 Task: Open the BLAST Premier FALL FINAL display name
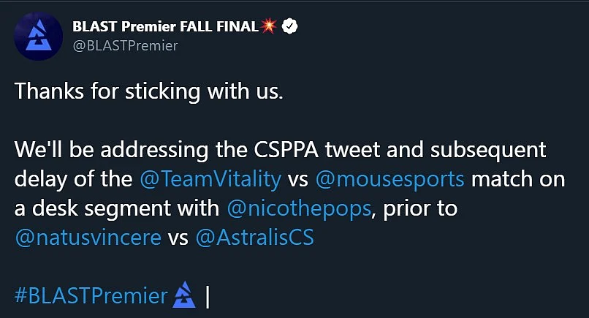(165, 26)
